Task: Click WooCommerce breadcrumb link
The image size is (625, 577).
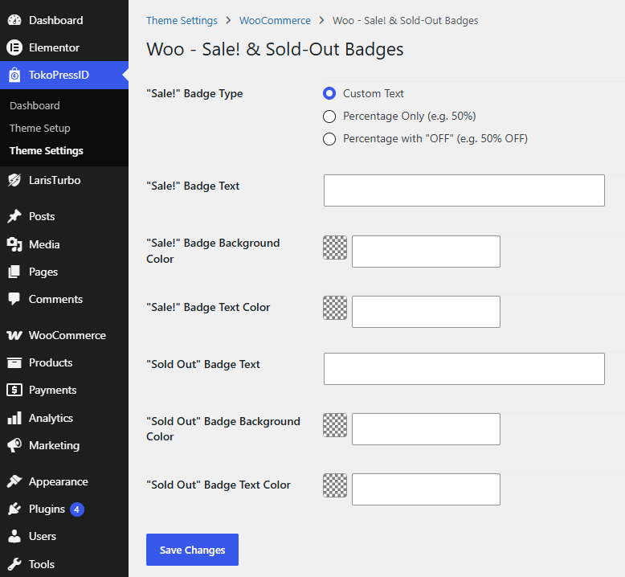Action: pos(275,20)
